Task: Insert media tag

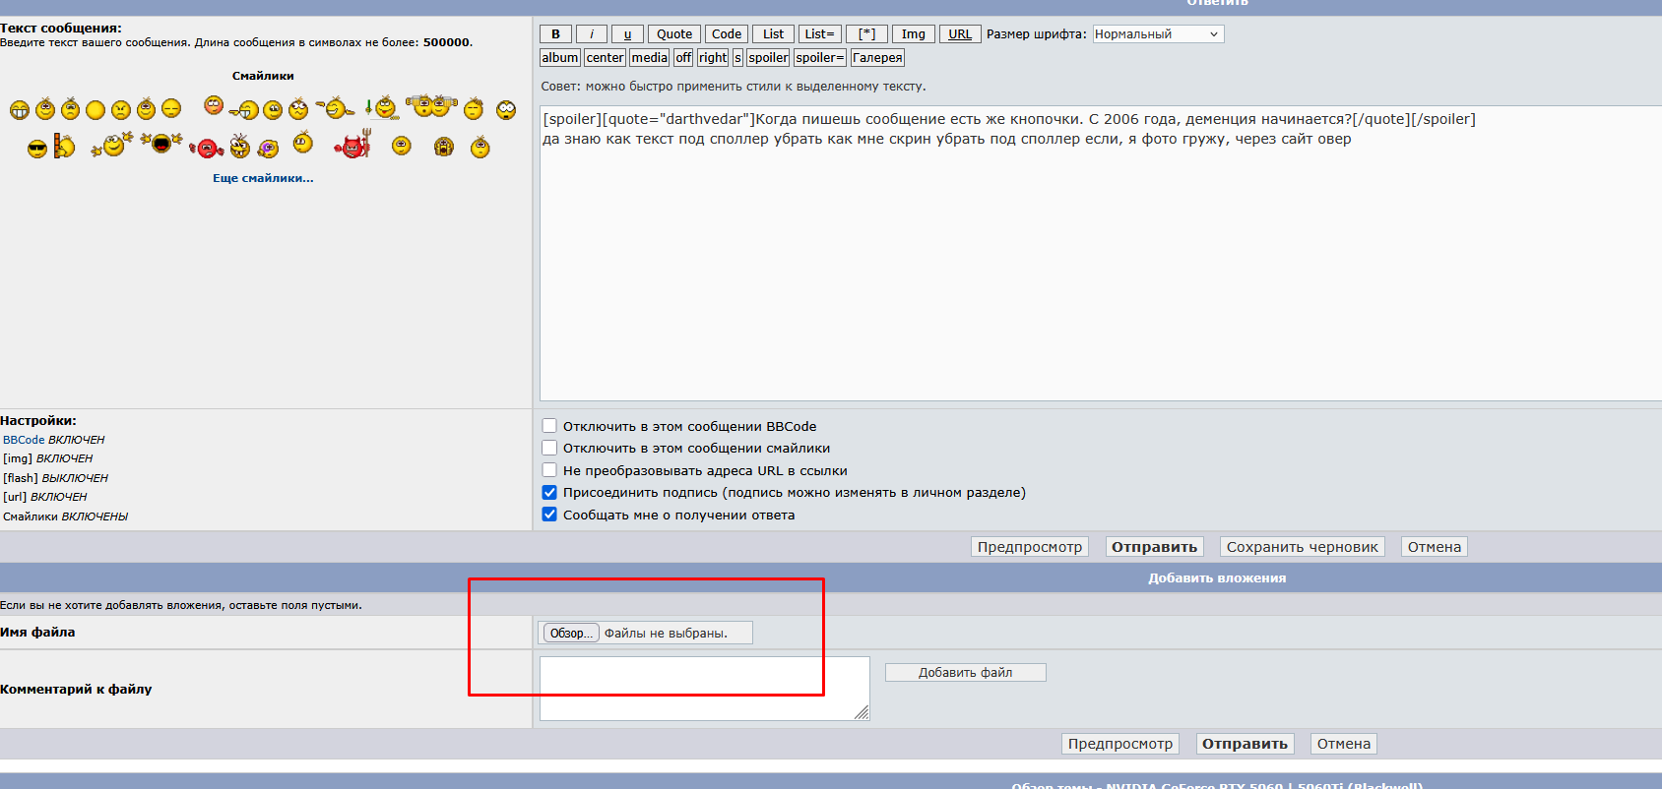Action: (649, 58)
